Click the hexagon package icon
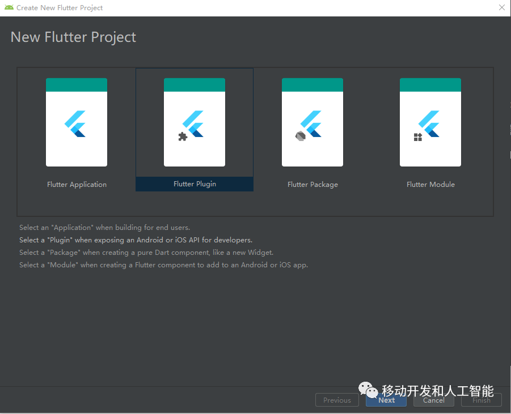 (301, 136)
